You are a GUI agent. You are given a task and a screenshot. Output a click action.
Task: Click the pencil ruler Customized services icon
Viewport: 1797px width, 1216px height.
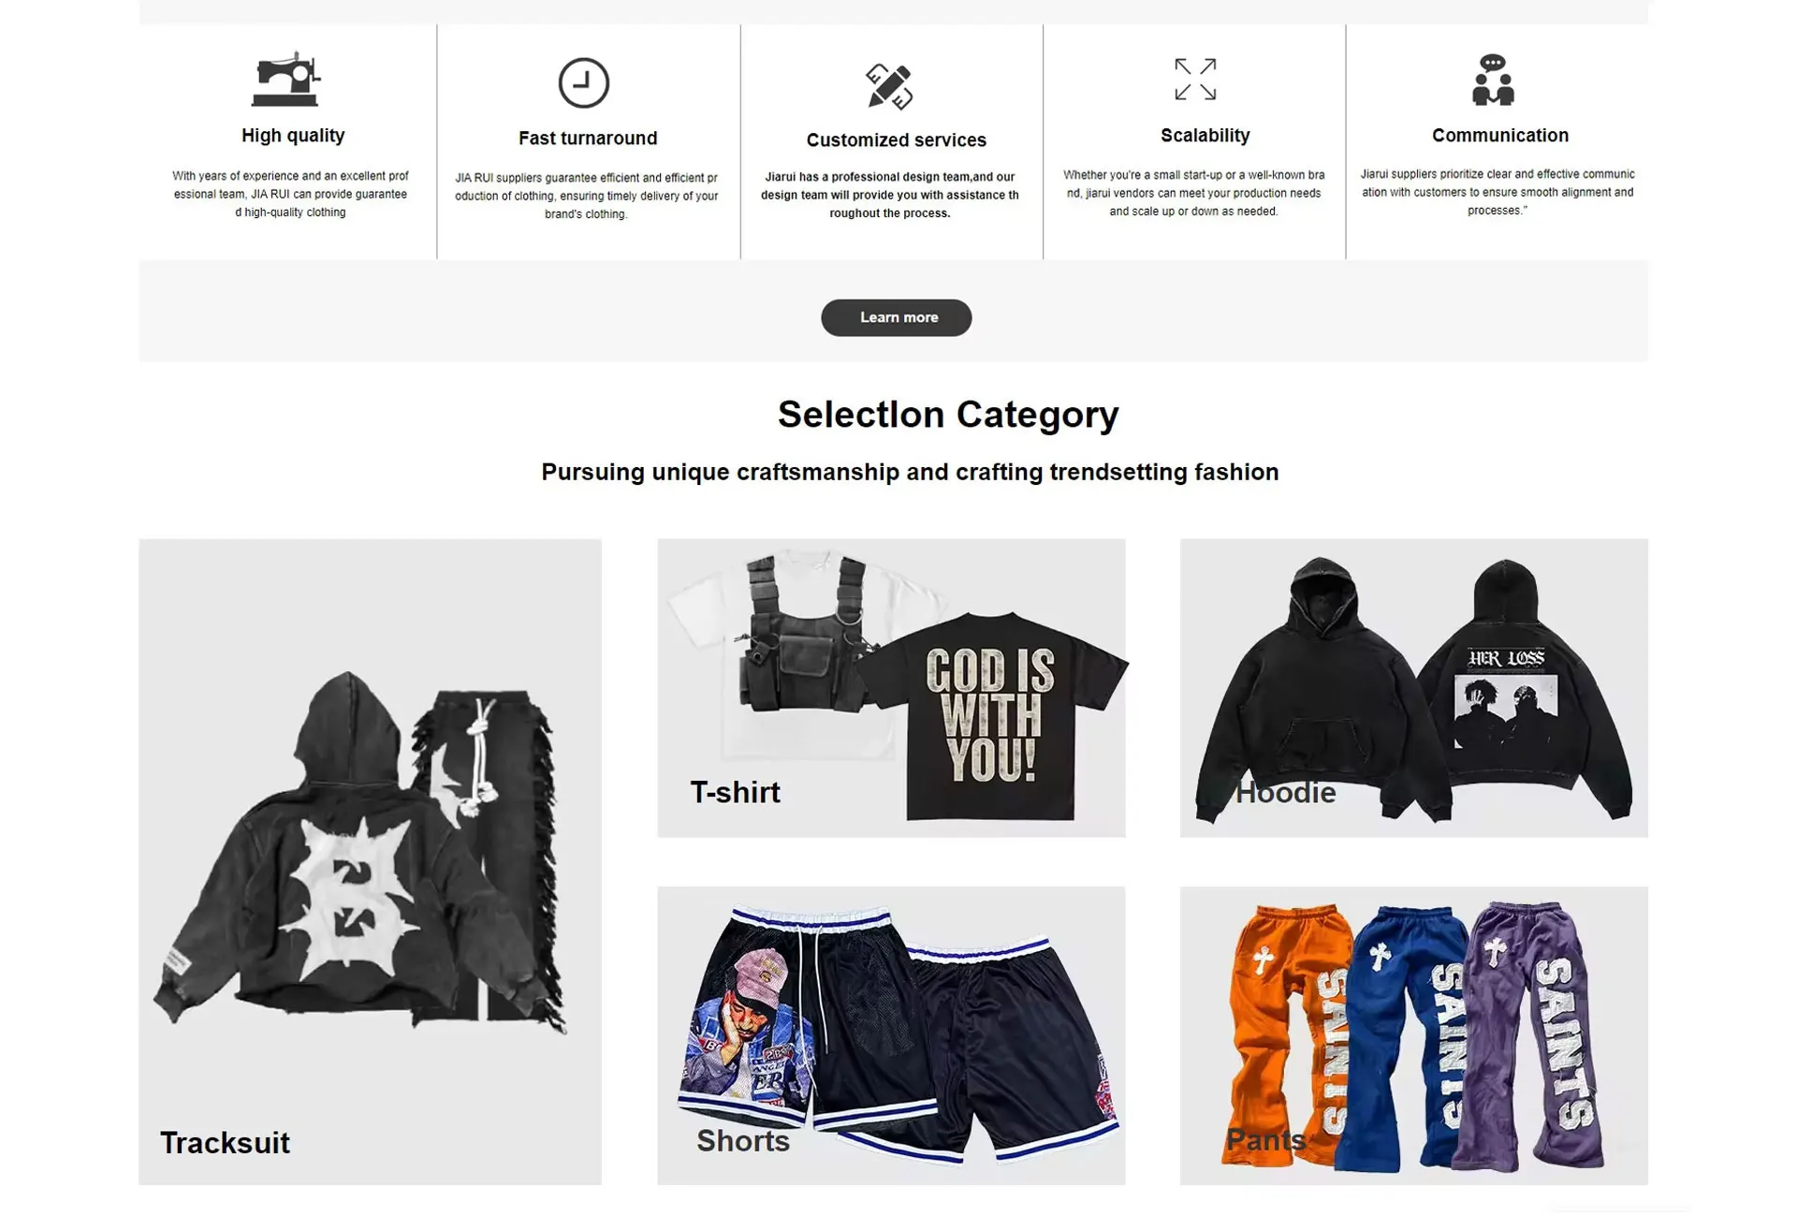[x=889, y=86]
